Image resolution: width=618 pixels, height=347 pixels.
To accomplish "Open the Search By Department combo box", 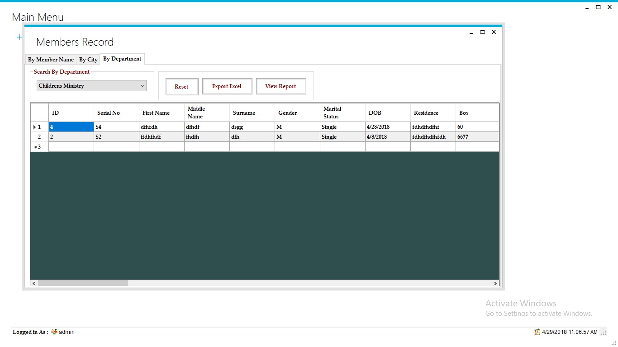I will (143, 85).
